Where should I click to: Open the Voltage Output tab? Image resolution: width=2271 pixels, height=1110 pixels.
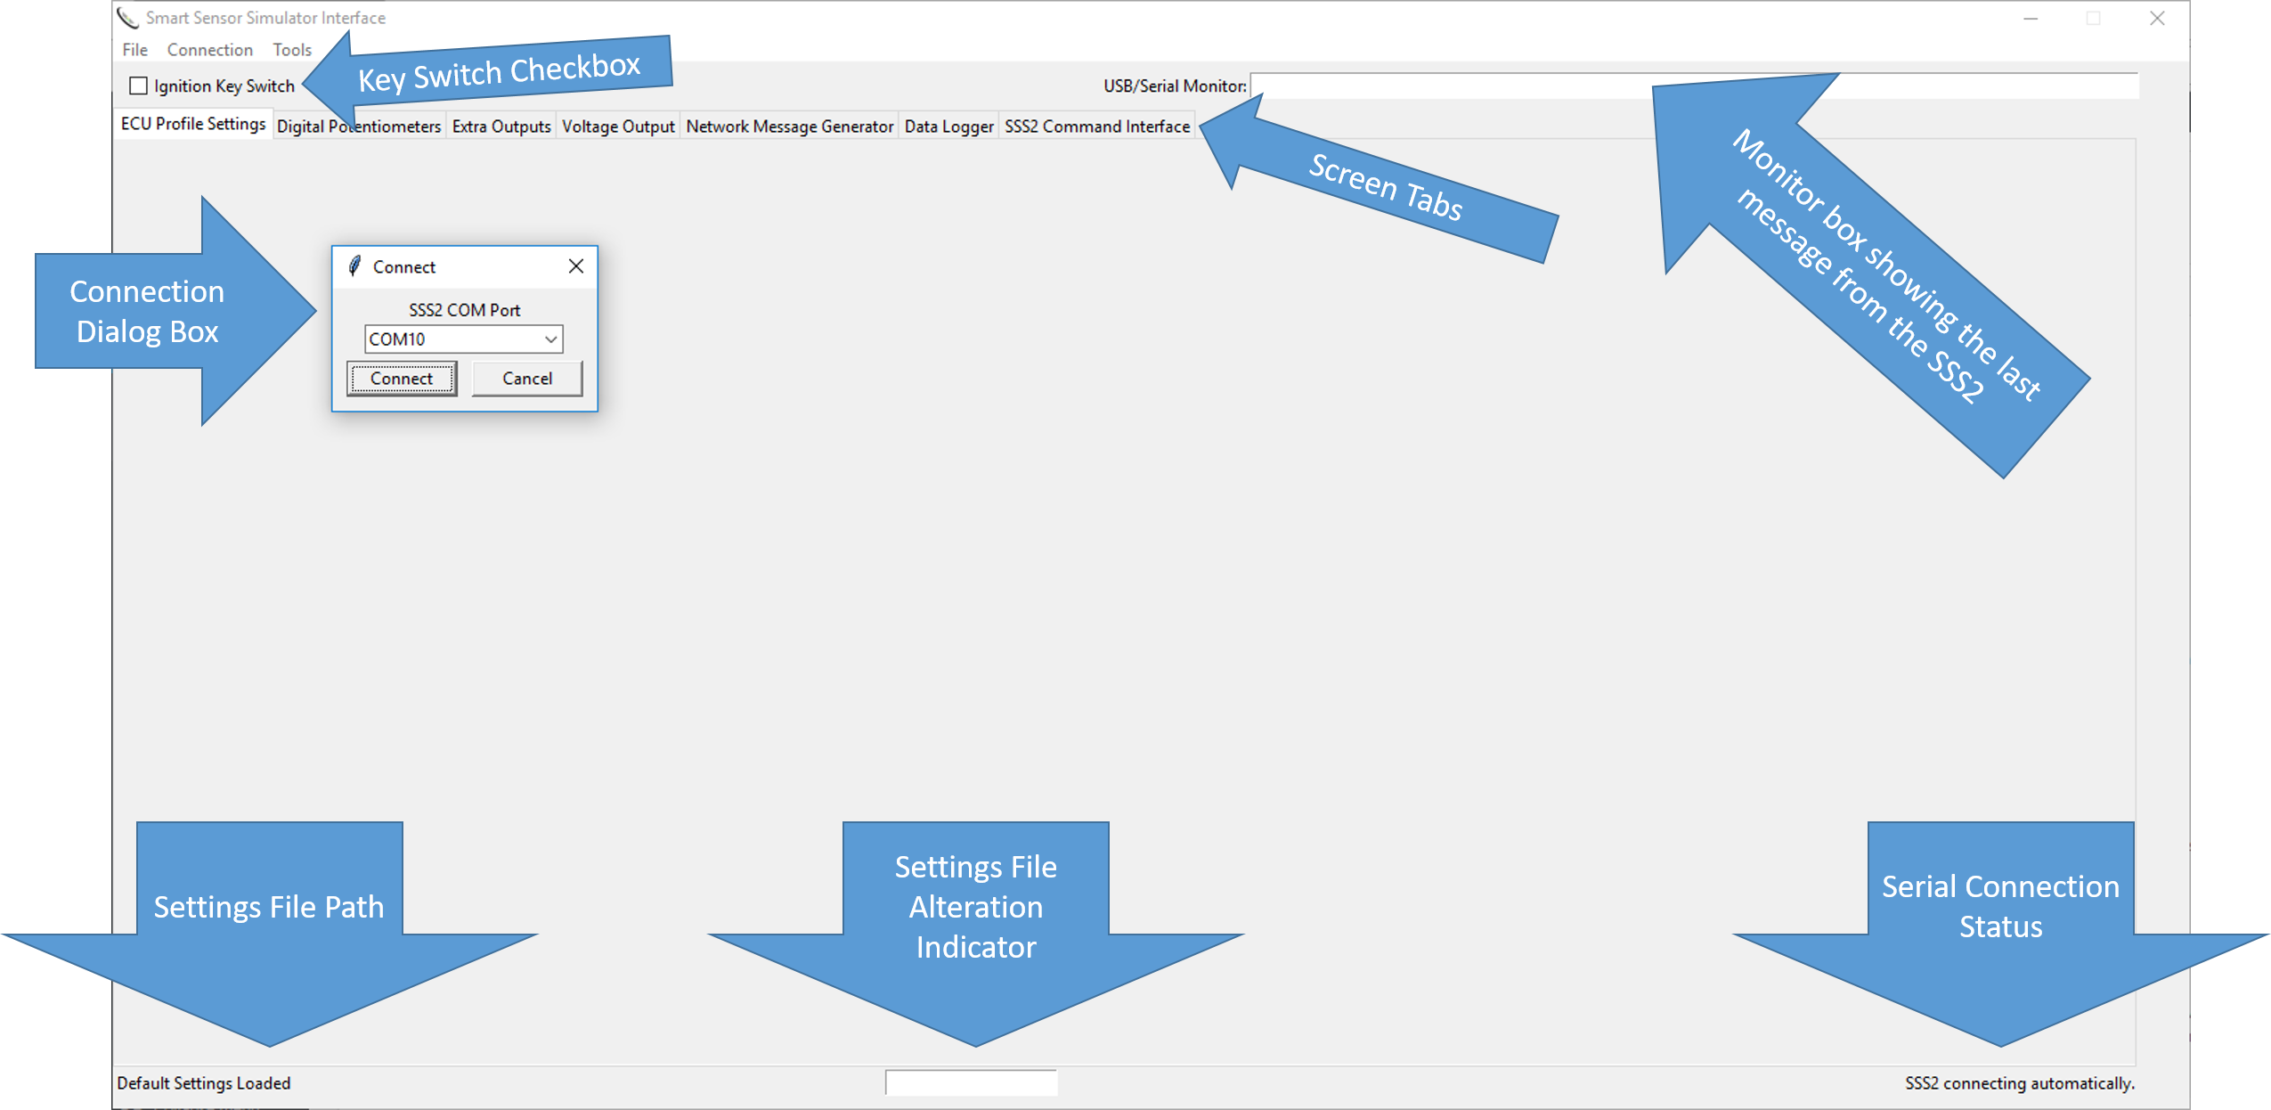(618, 127)
